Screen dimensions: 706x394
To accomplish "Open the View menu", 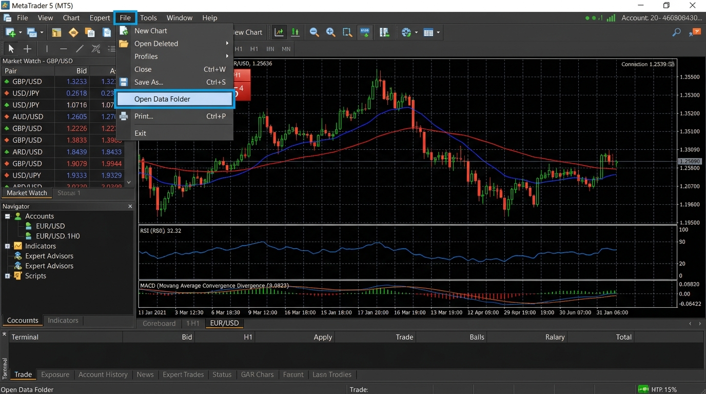I will (45, 17).
